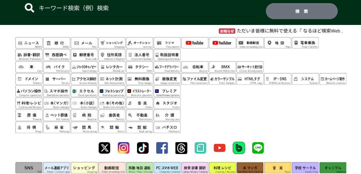Select the エクセル Excel operations button
Viewport: 361px width, 174px height.
84,91
